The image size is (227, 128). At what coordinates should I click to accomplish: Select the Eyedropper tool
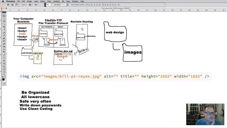click(4, 30)
